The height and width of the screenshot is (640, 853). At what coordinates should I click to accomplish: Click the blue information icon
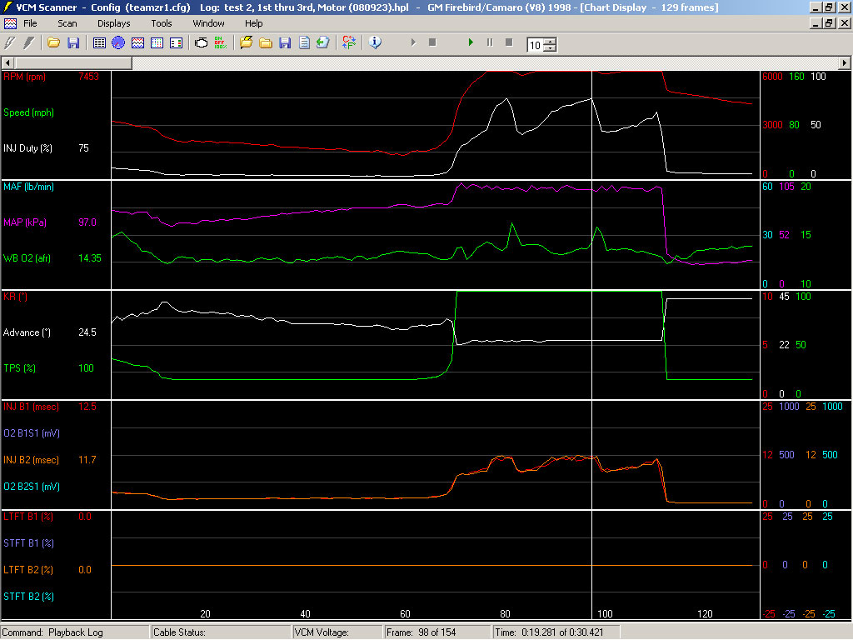click(x=375, y=42)
